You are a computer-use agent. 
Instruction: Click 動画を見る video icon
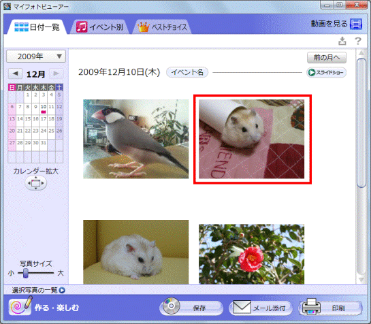click(x=356, y=24)
